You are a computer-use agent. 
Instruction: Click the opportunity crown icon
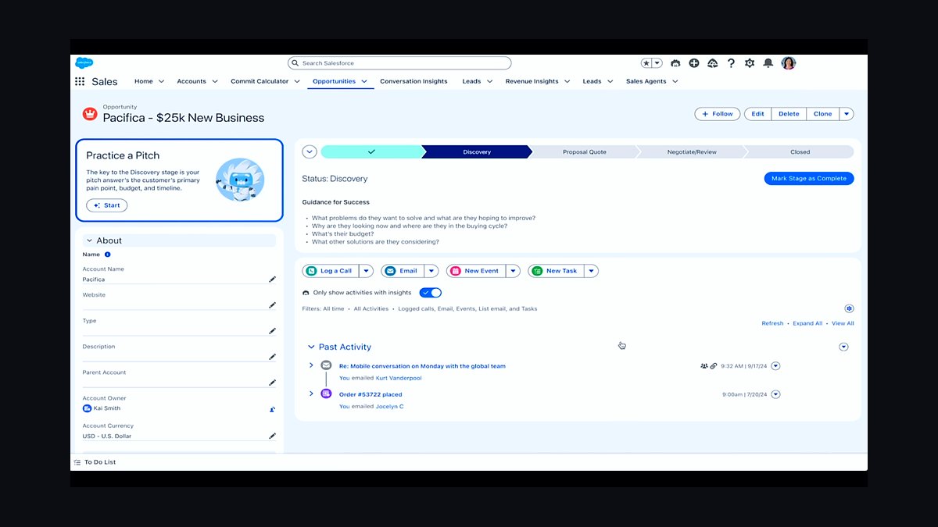coord(89,114)
